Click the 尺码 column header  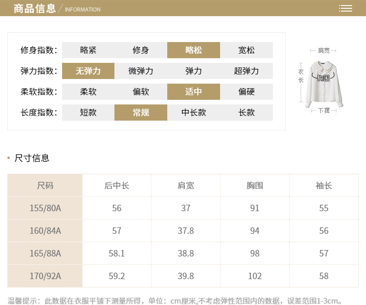point(45,185)
